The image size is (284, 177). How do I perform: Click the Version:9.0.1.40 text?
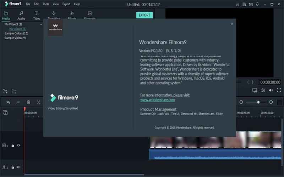point(151,51)
